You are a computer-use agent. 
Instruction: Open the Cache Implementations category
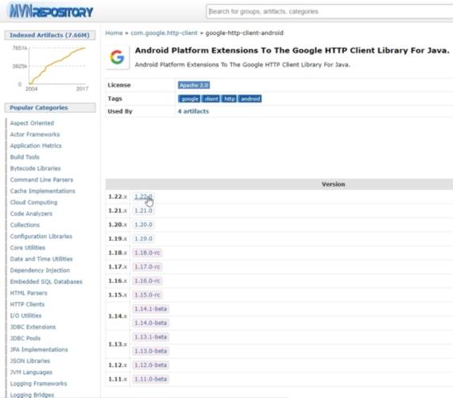pyautogui.click(x=42, y=191)
